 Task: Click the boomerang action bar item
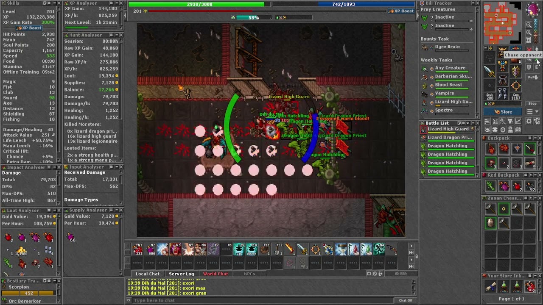tap(392, 250)
